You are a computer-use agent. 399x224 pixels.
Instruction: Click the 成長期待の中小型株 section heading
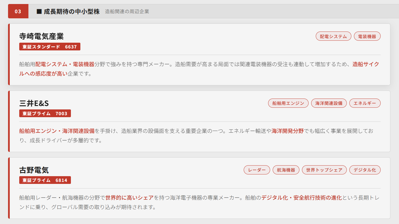(x=71, y=11)
